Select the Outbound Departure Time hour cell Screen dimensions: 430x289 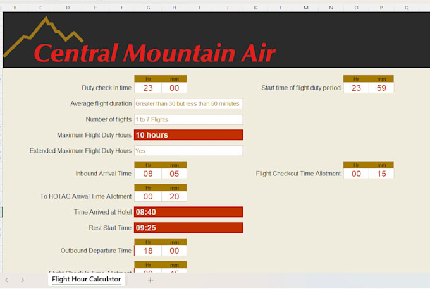click(148, 251)
